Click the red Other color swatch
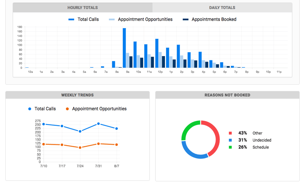The height and width of the screenshot is (185, 305). pyautogui.click(x=230, y=133)
